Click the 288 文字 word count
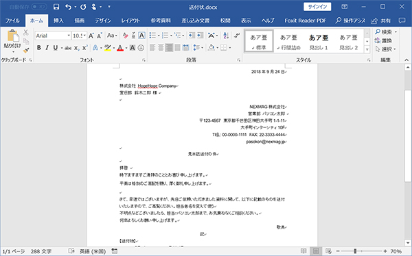 tap(41, 251)
